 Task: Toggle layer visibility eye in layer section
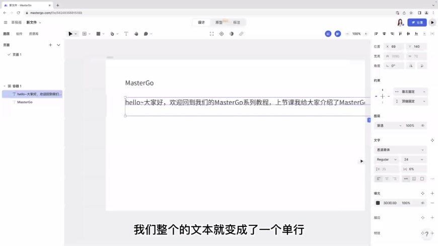coord(423,126)
